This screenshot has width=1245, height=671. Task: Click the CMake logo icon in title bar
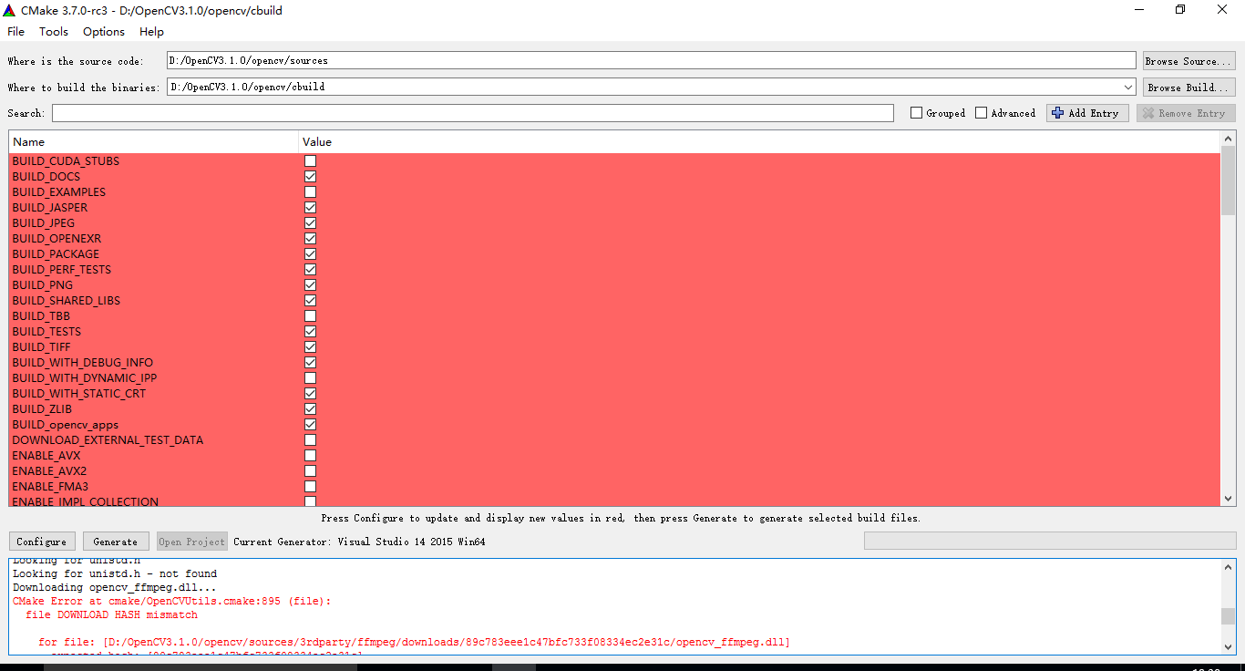coord(10,10)
